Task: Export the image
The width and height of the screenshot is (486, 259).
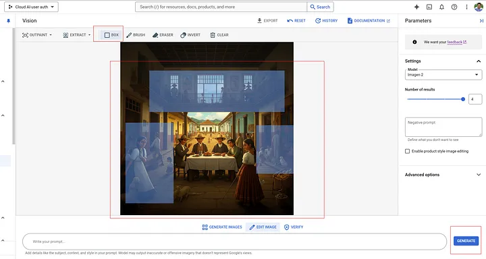Action: (x=267, y=21)
